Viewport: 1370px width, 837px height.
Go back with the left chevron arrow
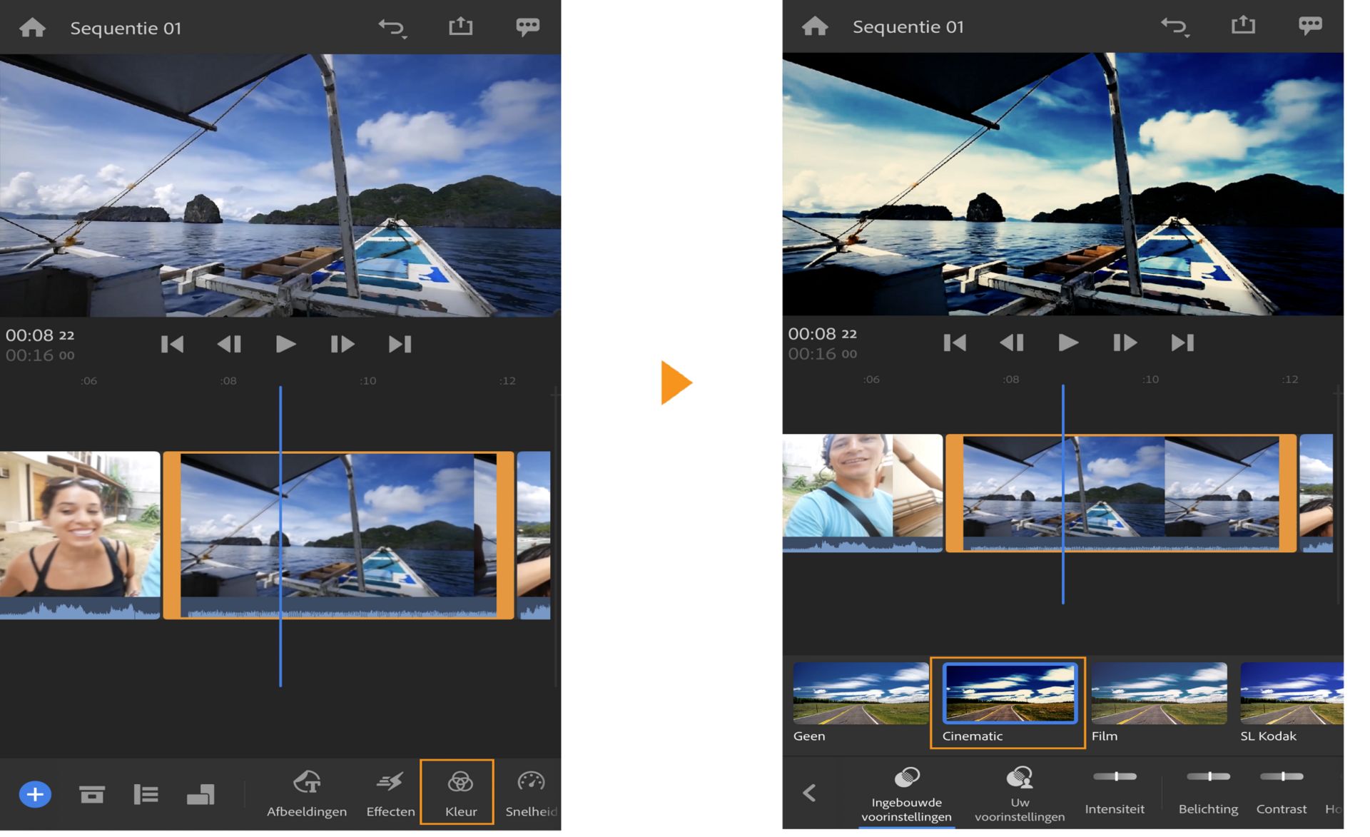point(809,793)
